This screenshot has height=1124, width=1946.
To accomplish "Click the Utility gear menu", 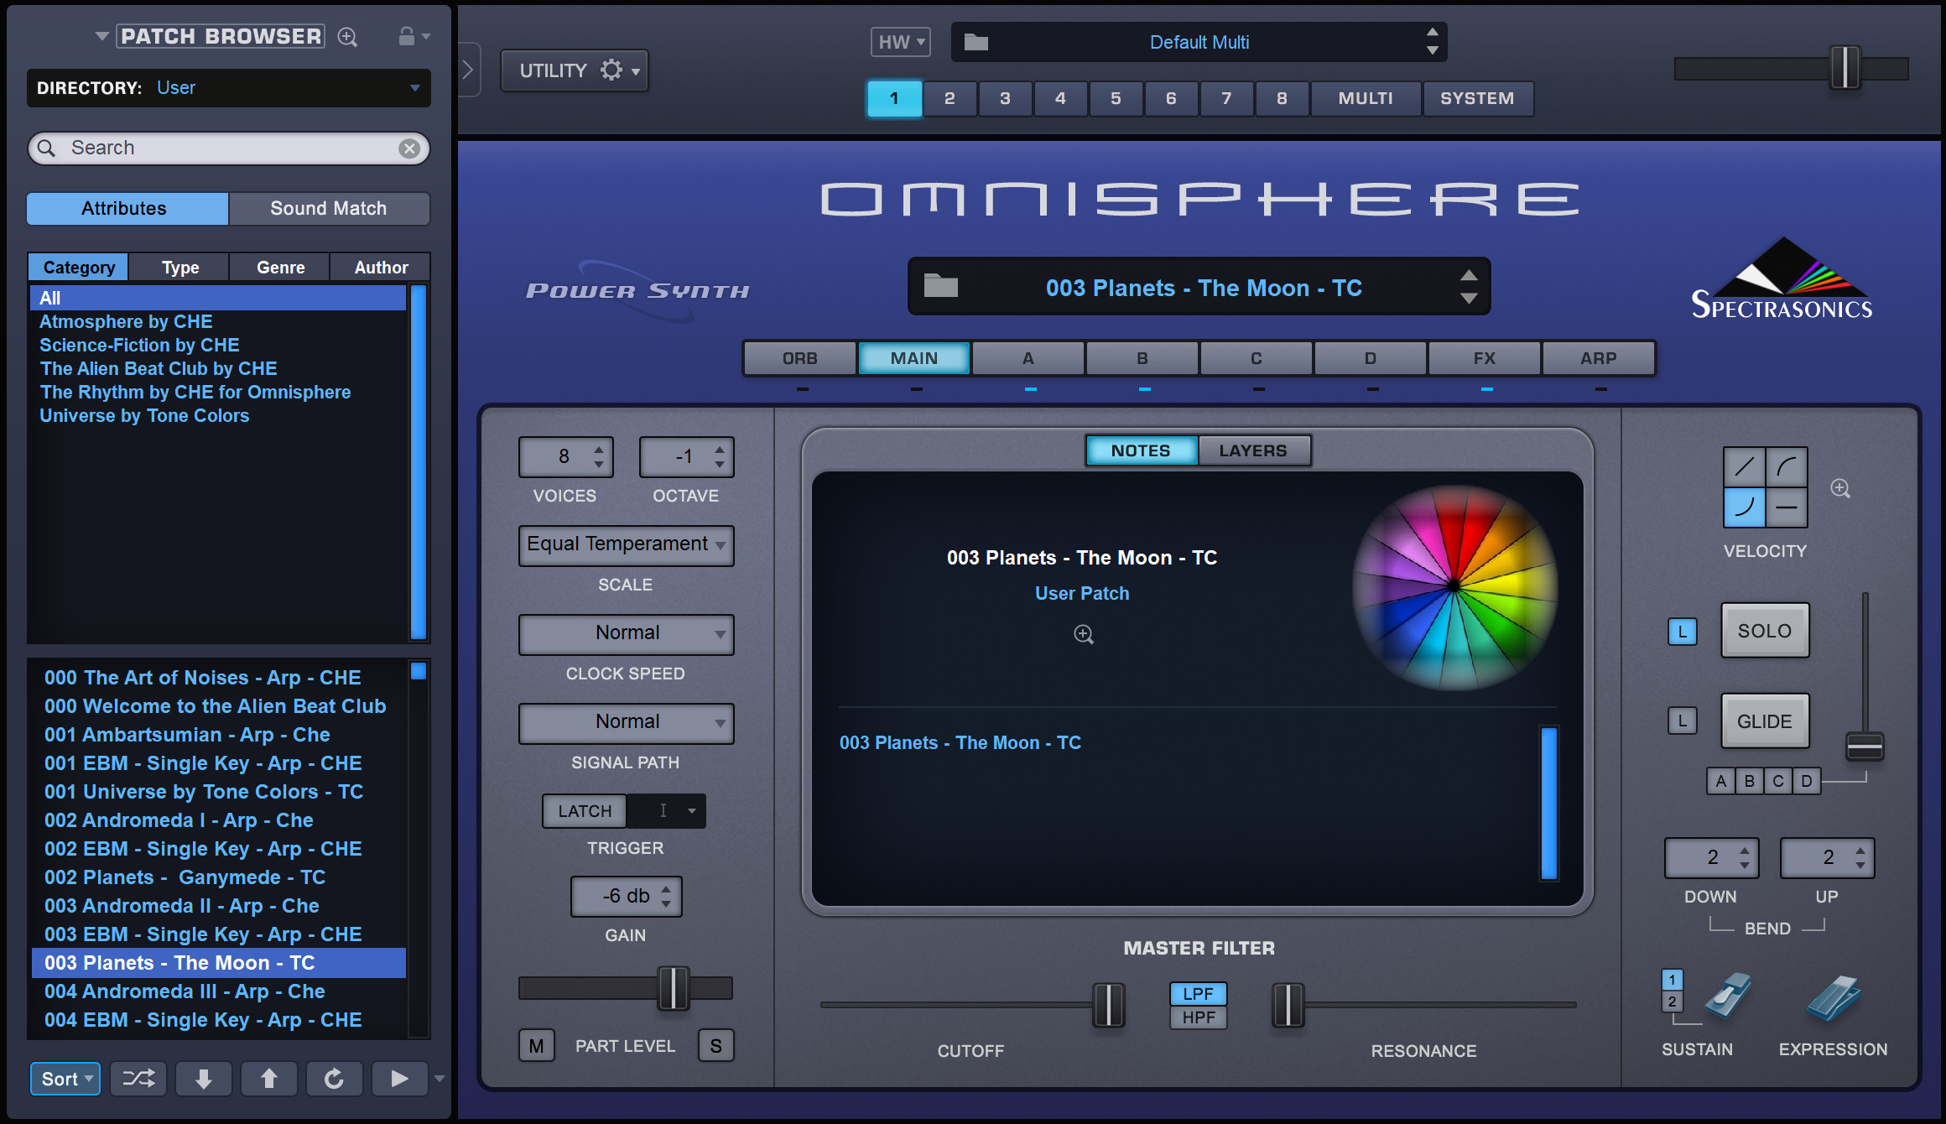I will tap(575, 70).
